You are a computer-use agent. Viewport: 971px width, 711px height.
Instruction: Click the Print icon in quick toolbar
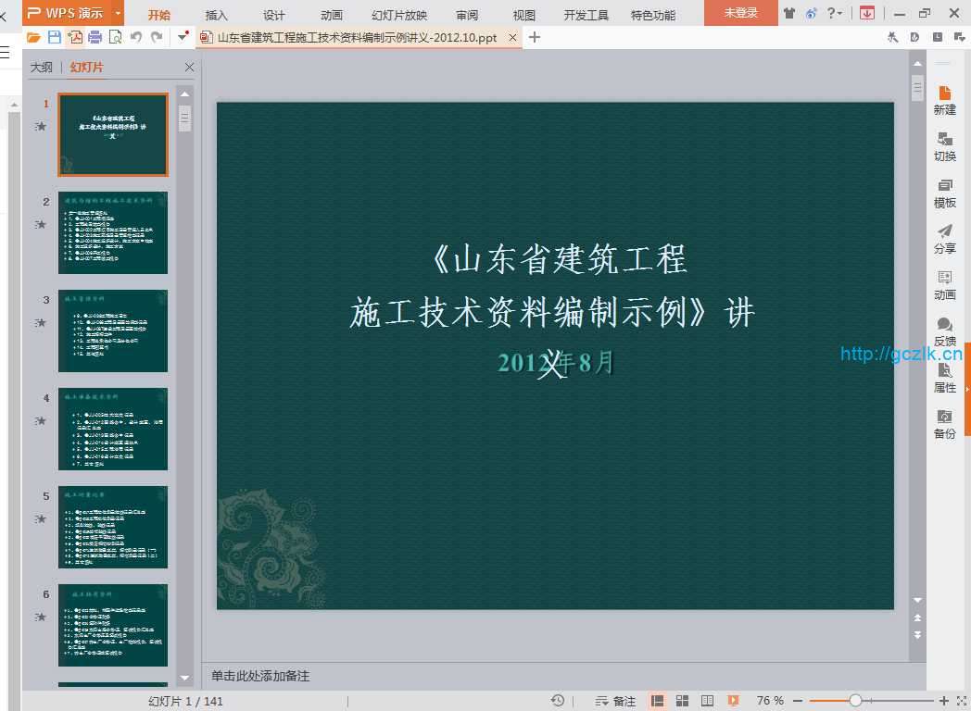point(95,37)
